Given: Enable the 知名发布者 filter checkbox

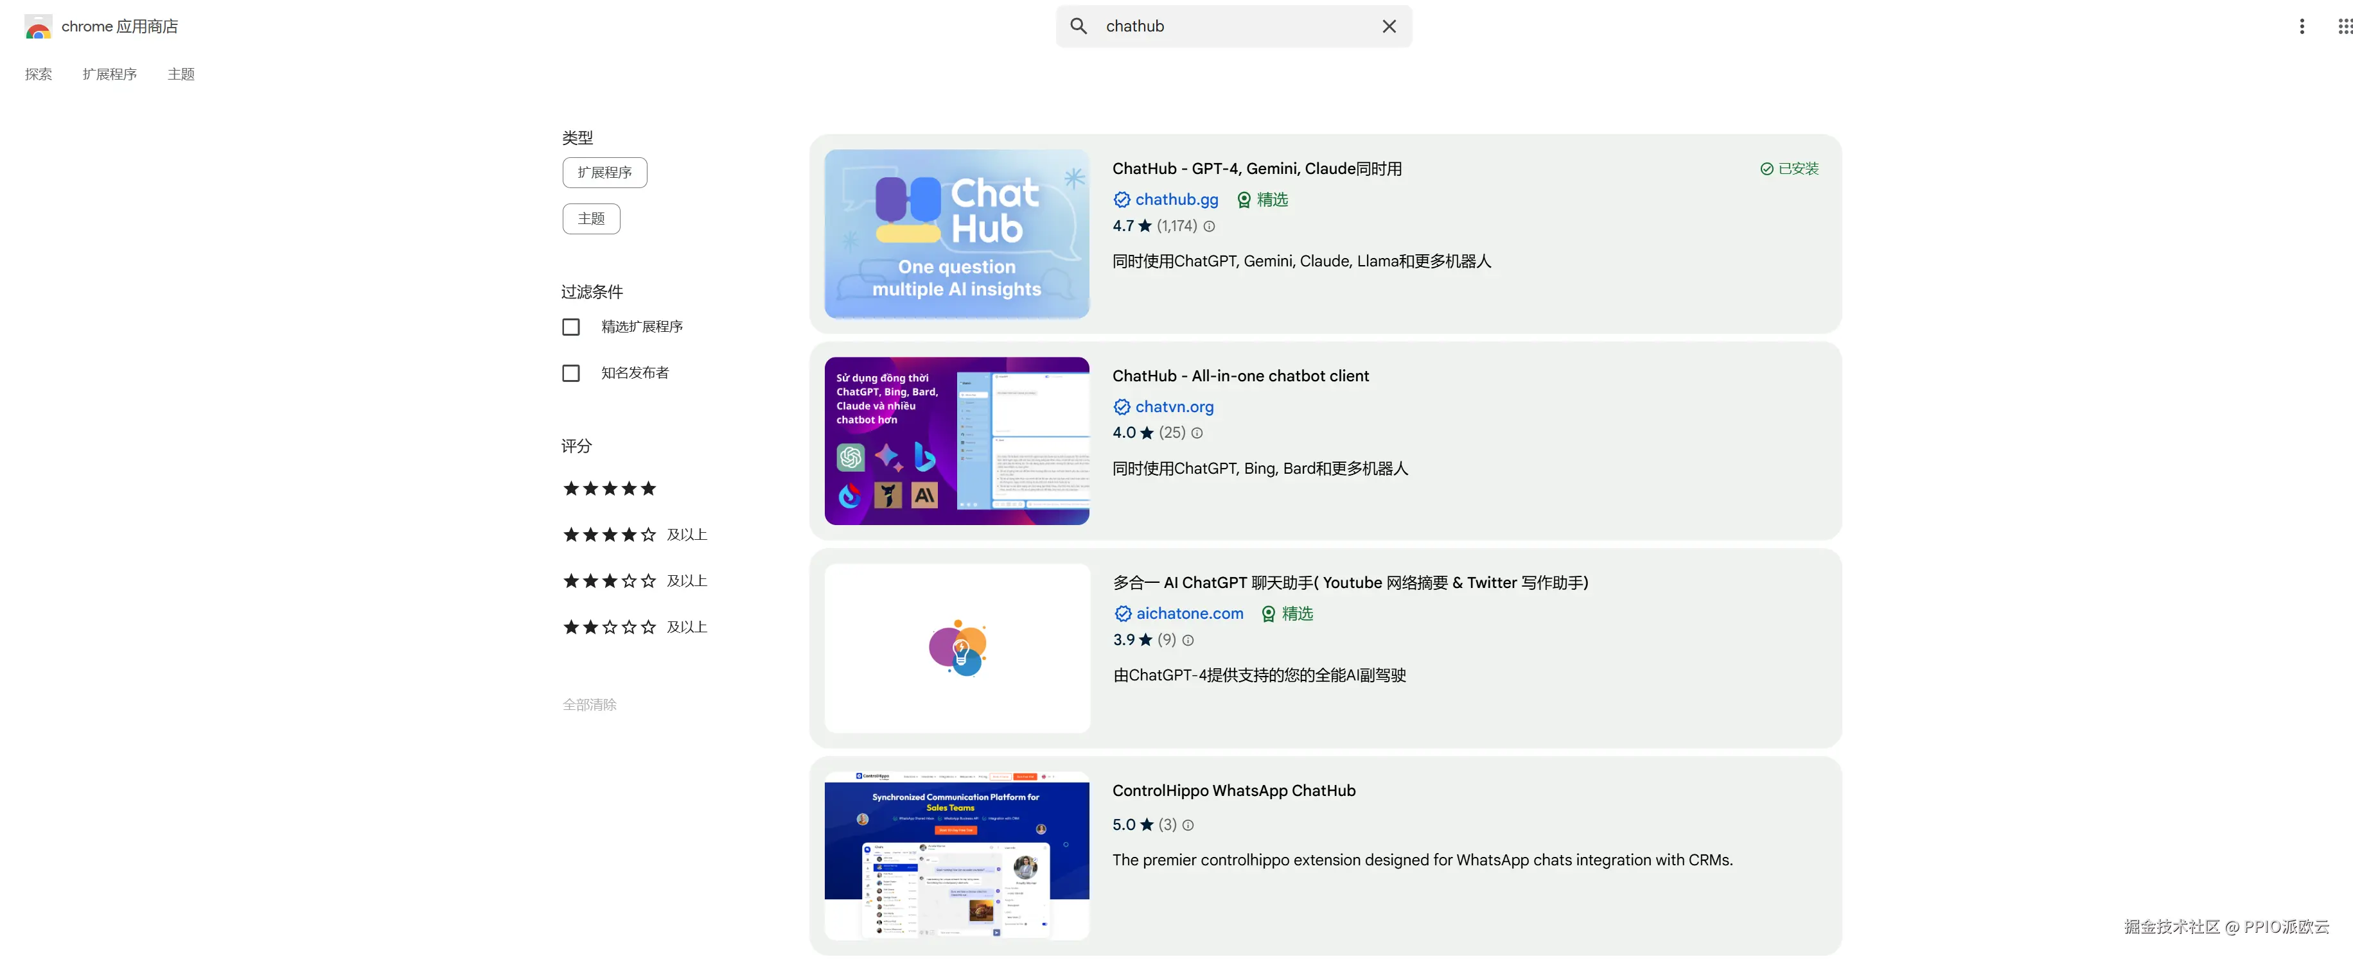Looking at the screenshot, I should (x=571, y=373).
